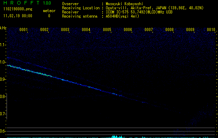The width and height of the screenshot is (218, 138).
Task: Click the 1.1 kHz axis label
Action: (x=3, y=45)
